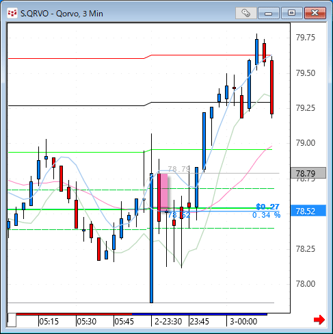Click the 79.75 price scale value
Viewport: 333px width, 334px height.
tap(306, 38)
